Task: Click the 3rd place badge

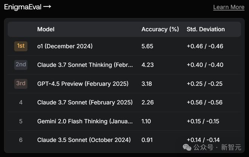Action: click(21, 84)
